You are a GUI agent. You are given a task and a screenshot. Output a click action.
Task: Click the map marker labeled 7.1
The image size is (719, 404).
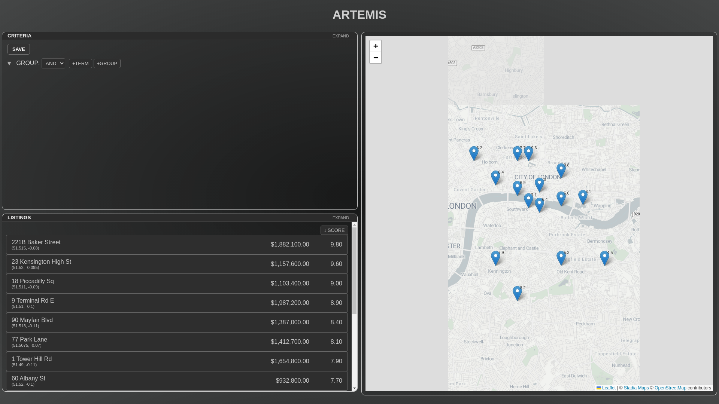pos(528,201)
